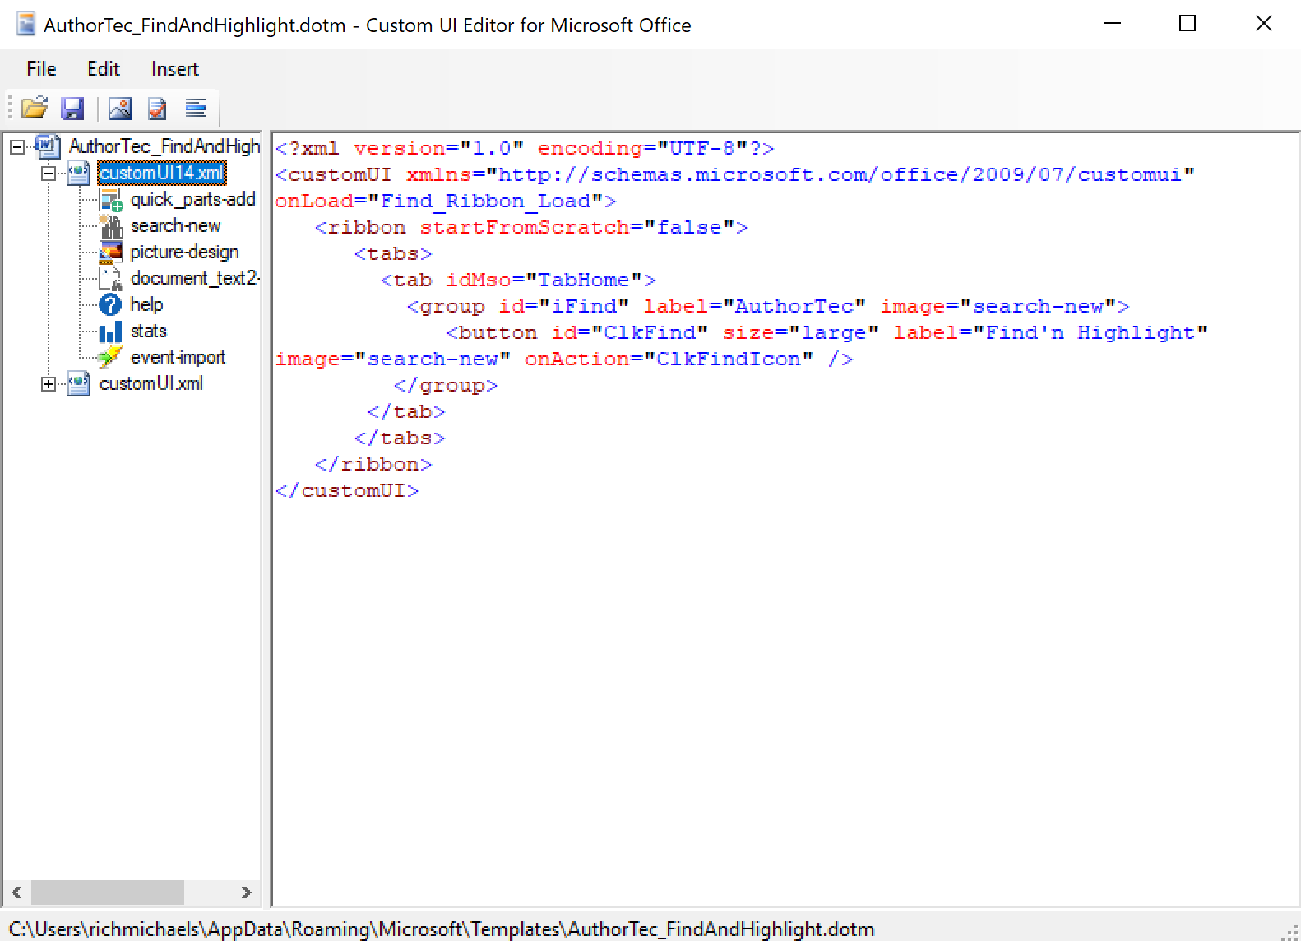Open the Edit menu
Screen dimensions: 1301x941
click(x=104, y=69)
